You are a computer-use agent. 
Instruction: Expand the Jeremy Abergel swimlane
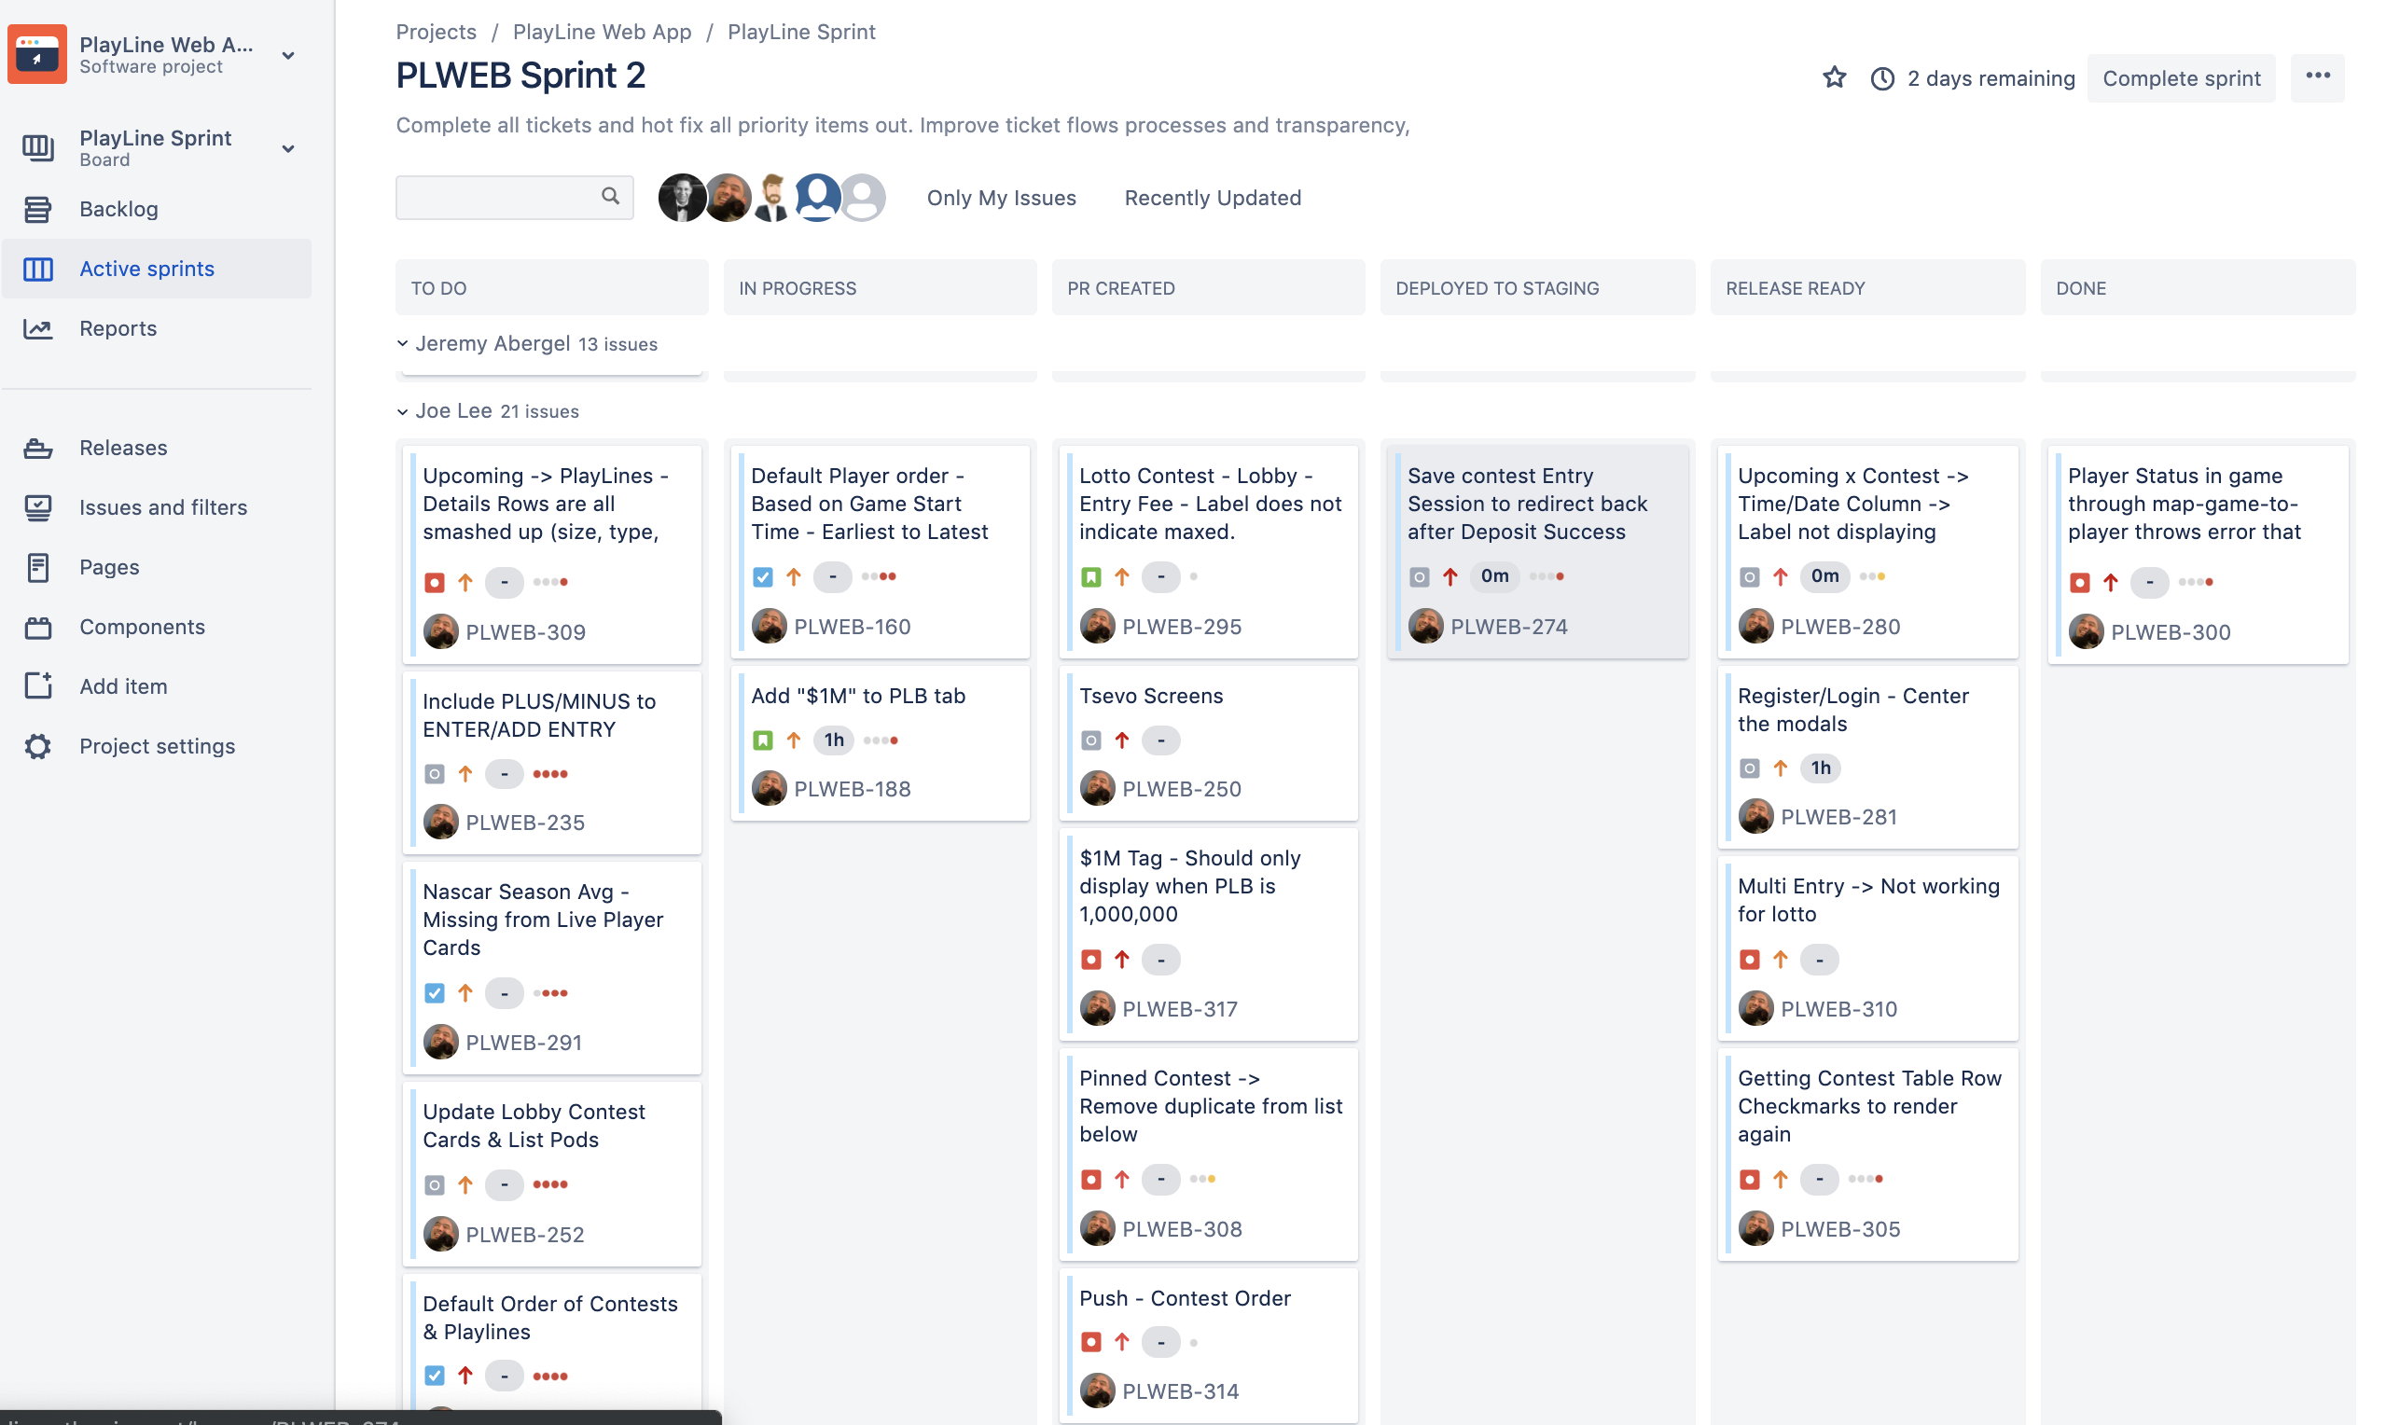tap(402, 344)
